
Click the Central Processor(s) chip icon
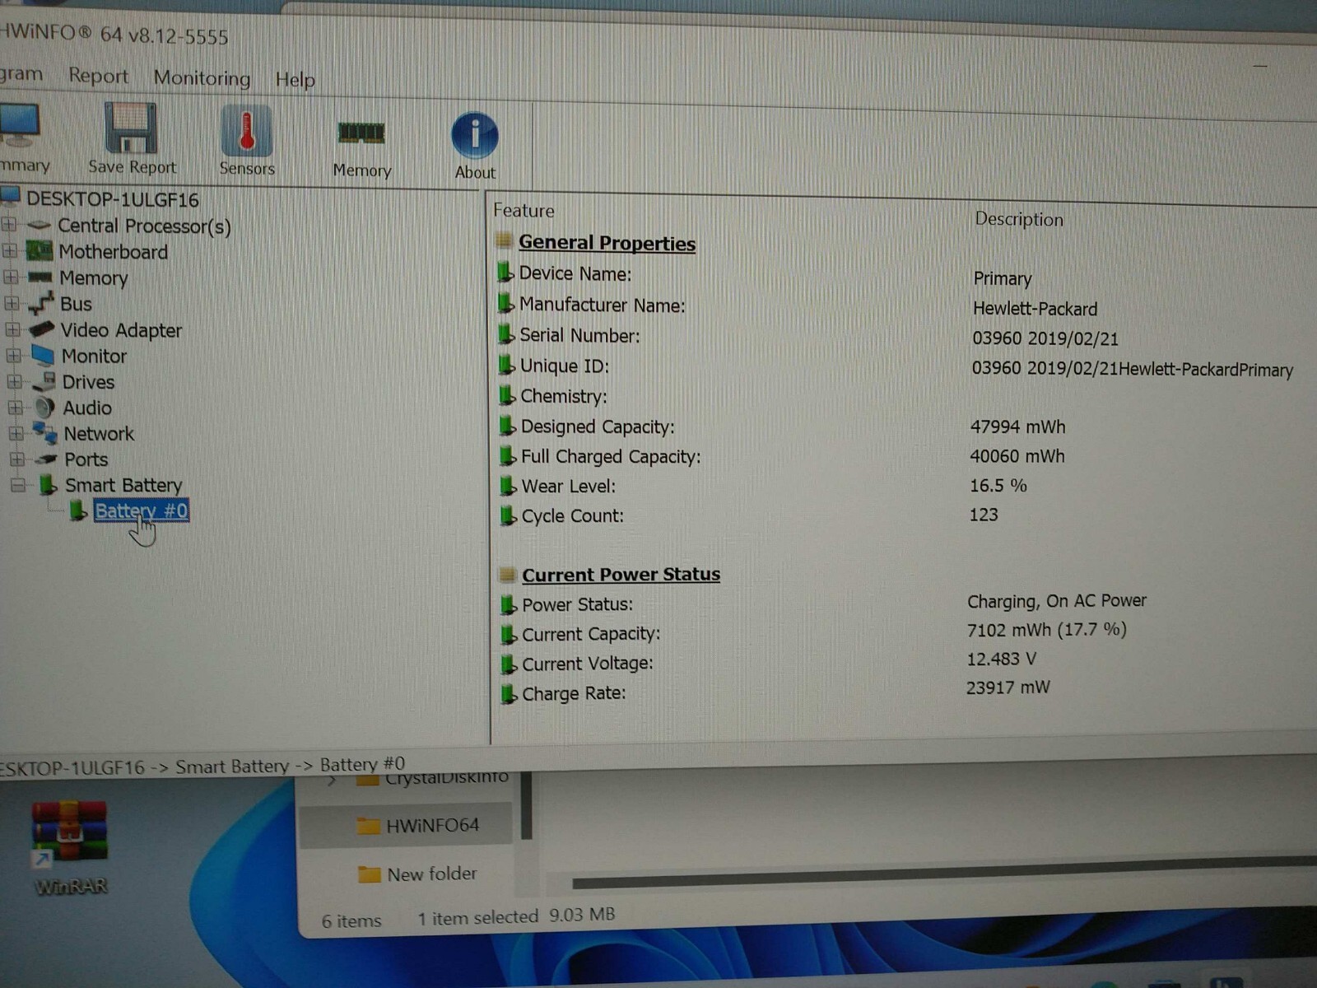[39, 224]
